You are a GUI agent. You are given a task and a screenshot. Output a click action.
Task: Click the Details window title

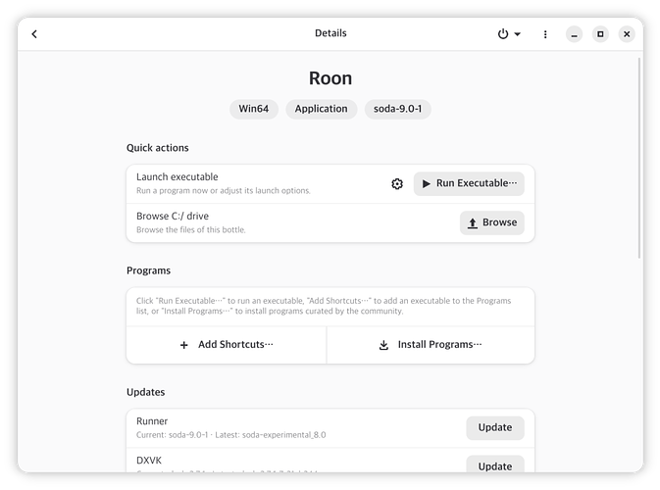click(x=330, y=33)
